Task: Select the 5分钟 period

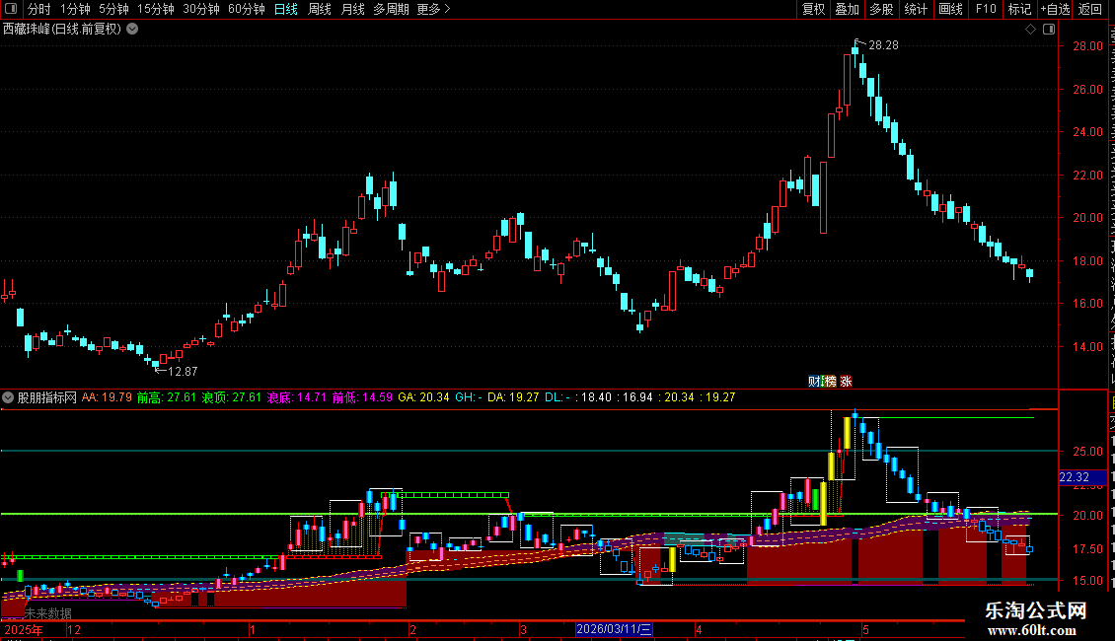Action: pos(113,9)
